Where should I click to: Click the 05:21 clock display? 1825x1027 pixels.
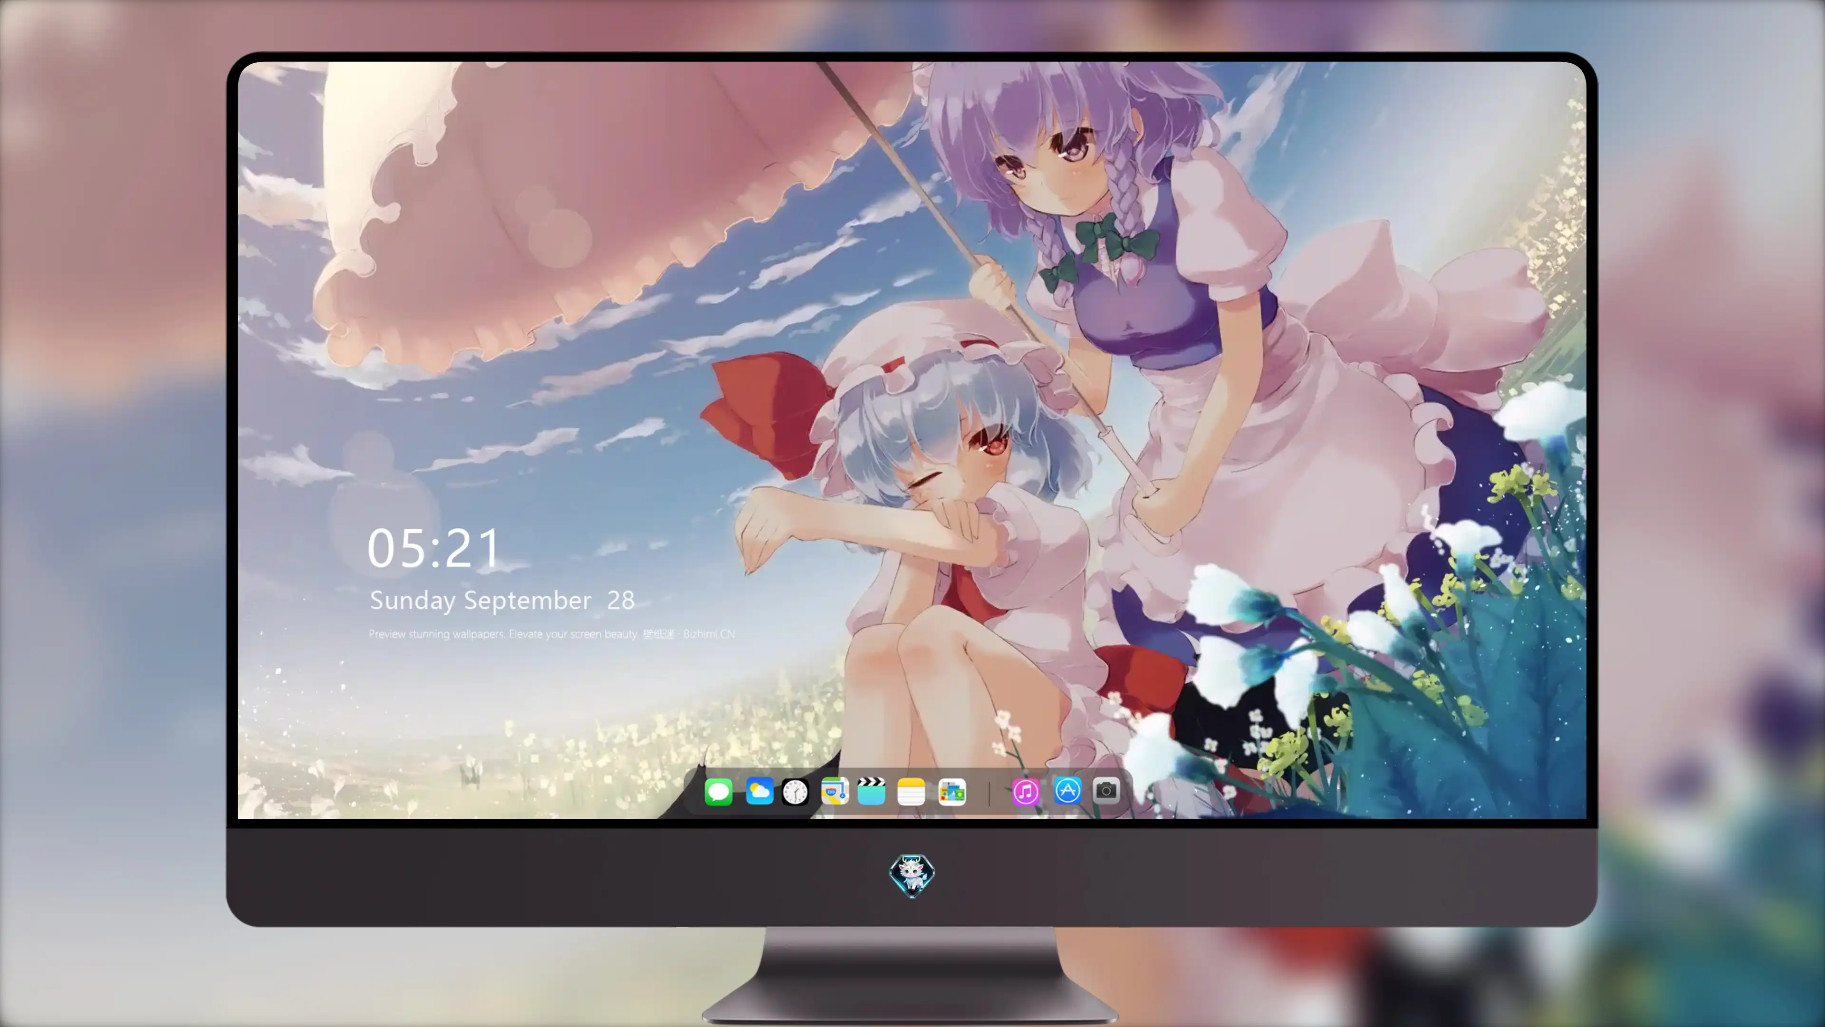433,549
